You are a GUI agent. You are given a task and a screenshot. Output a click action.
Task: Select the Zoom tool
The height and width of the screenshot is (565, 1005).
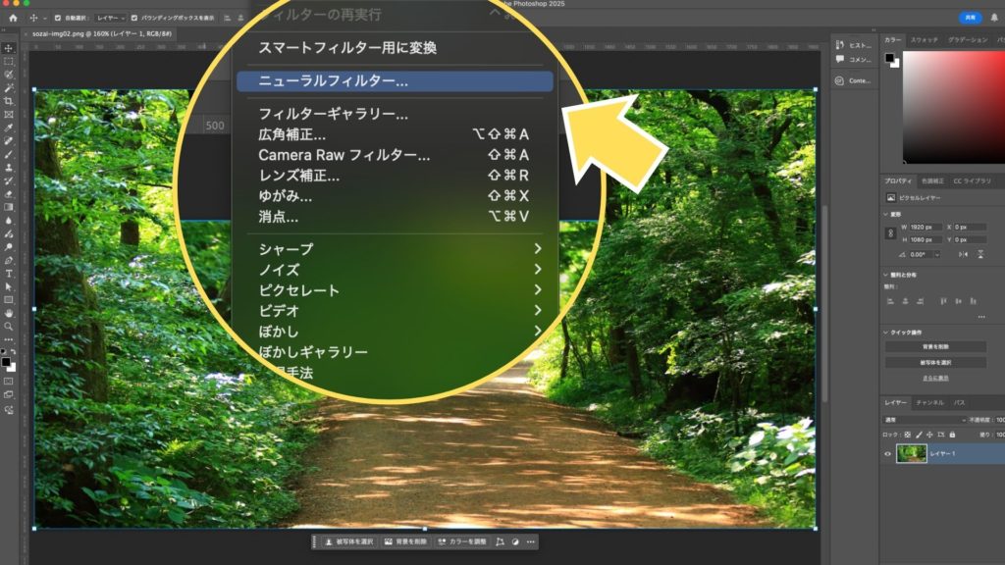(x=8, y=327)
